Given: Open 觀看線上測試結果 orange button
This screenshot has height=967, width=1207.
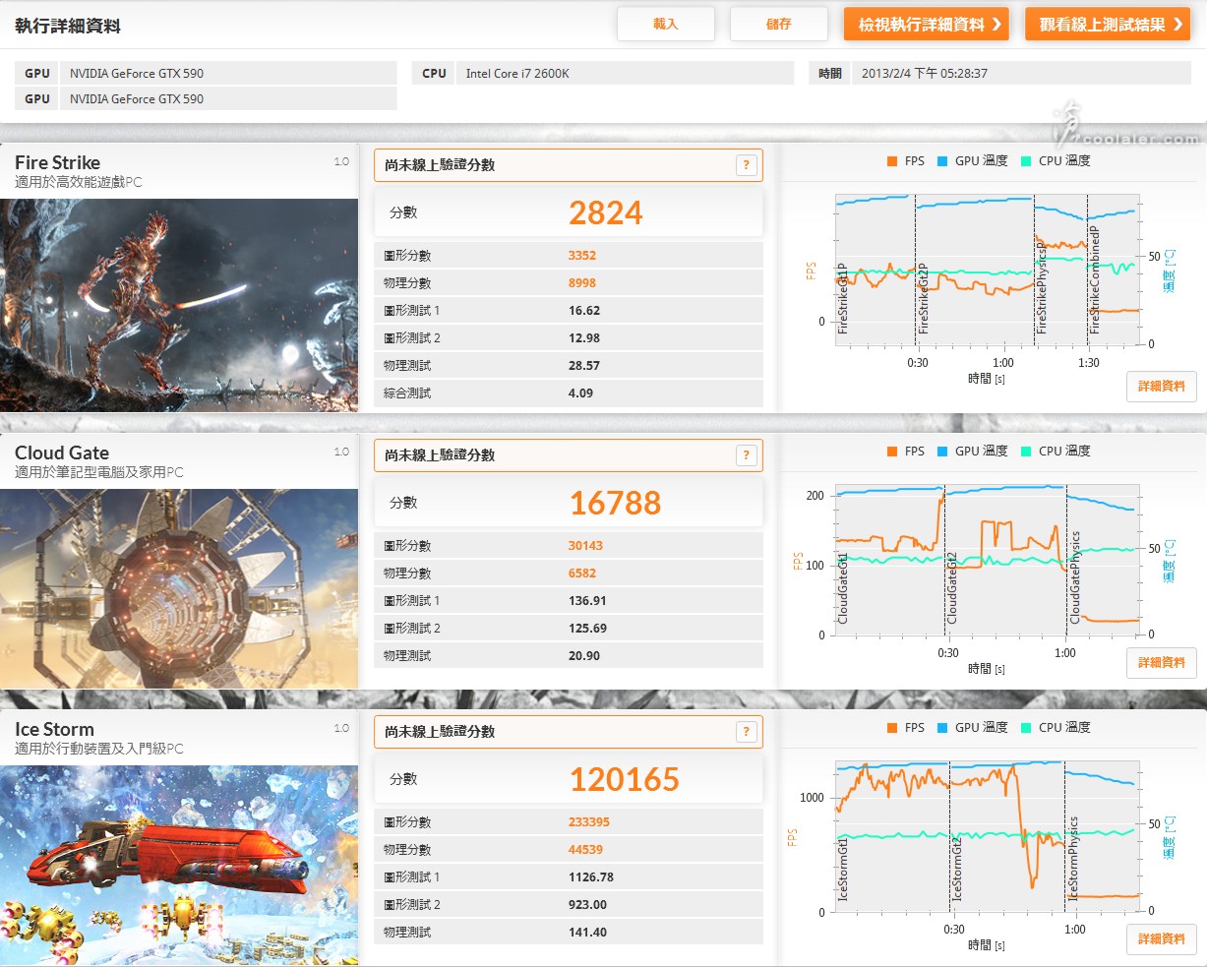Looking at the screenshot, I should 1108,25.
